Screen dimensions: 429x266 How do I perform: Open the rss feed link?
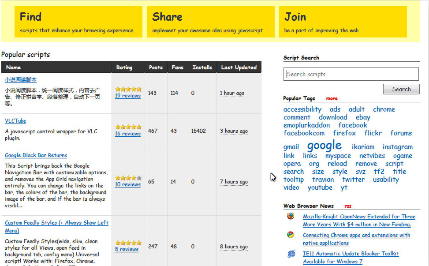(x=348, y=206)
